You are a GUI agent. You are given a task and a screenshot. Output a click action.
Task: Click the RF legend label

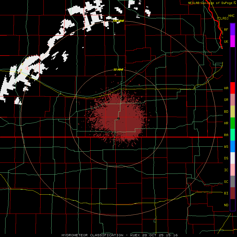[x=226, y=29]
